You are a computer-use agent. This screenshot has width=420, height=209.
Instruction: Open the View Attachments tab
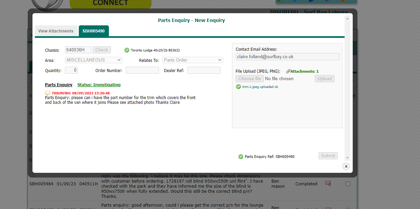pyautogui.click(x=56, y=31)
